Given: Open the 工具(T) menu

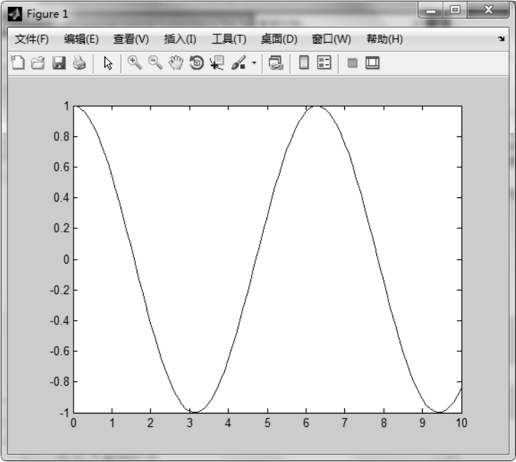Looking at the screenshot, I should coord(229,39).
